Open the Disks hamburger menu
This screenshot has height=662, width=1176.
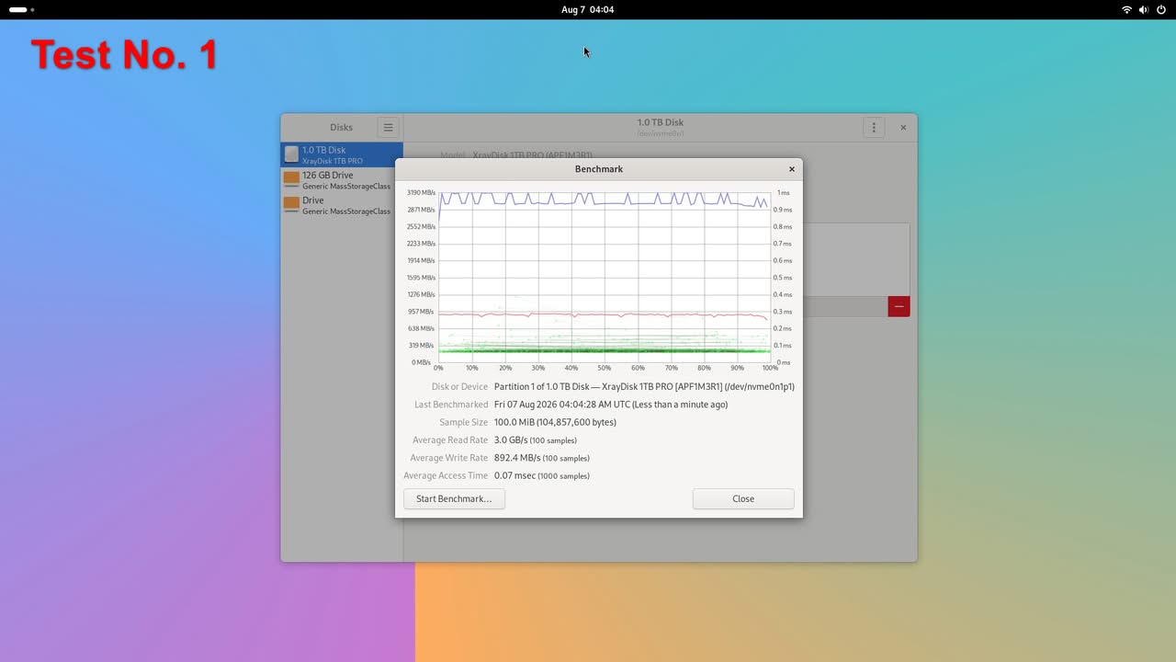click(389, 128)
